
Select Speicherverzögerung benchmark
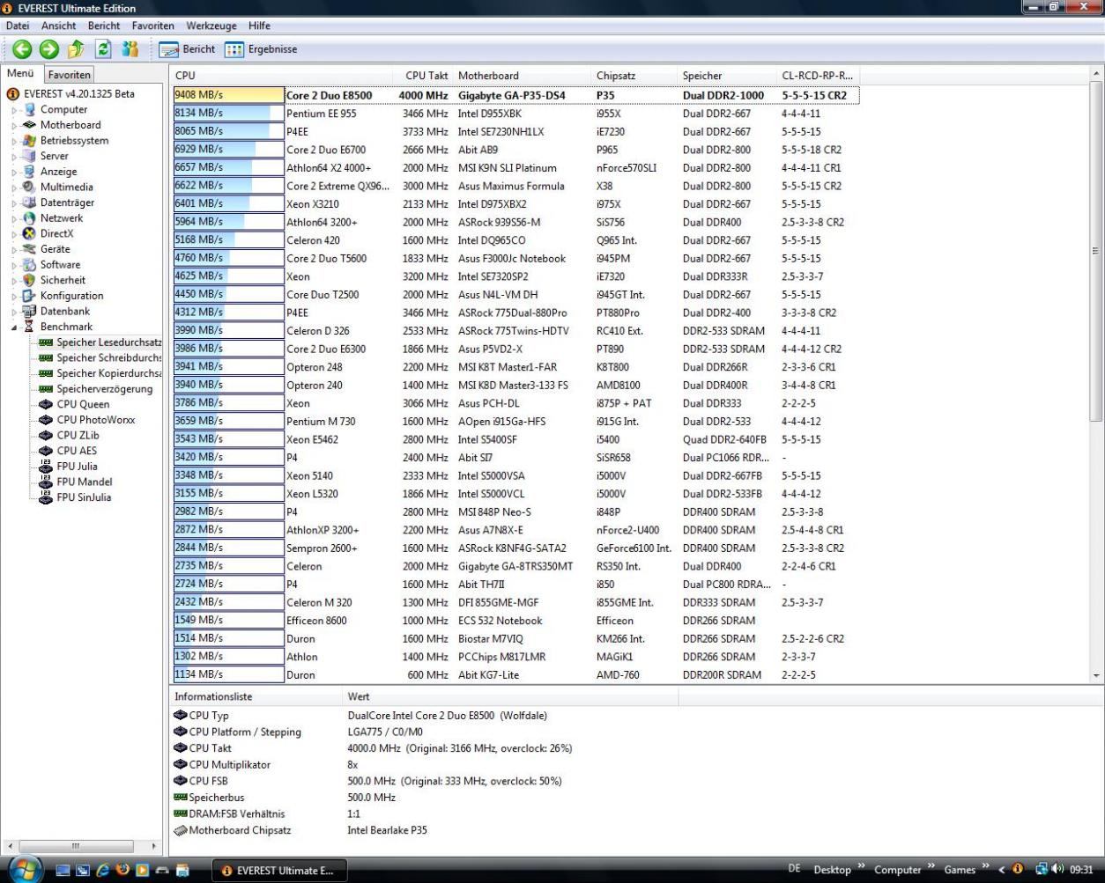[x=96, y=388]
